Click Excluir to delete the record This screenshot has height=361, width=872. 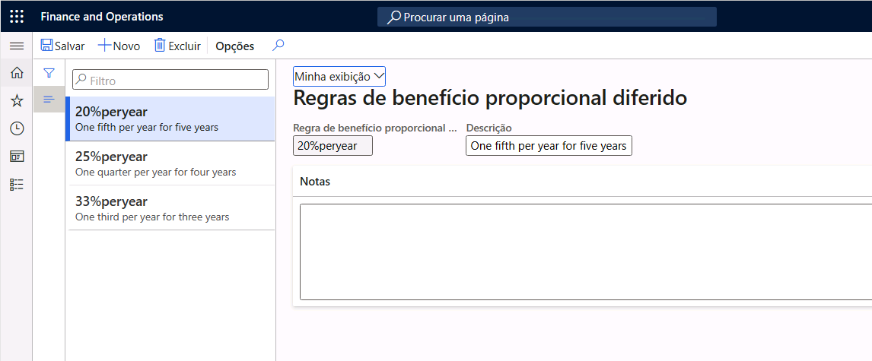pos(177,46)
